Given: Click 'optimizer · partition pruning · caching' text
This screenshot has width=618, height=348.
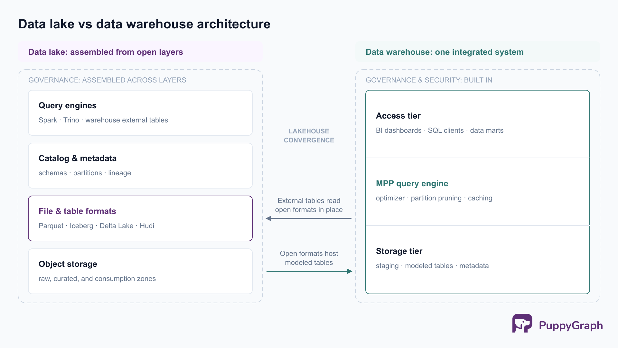Looking at the screenshot, I should (x=434, y=198).
